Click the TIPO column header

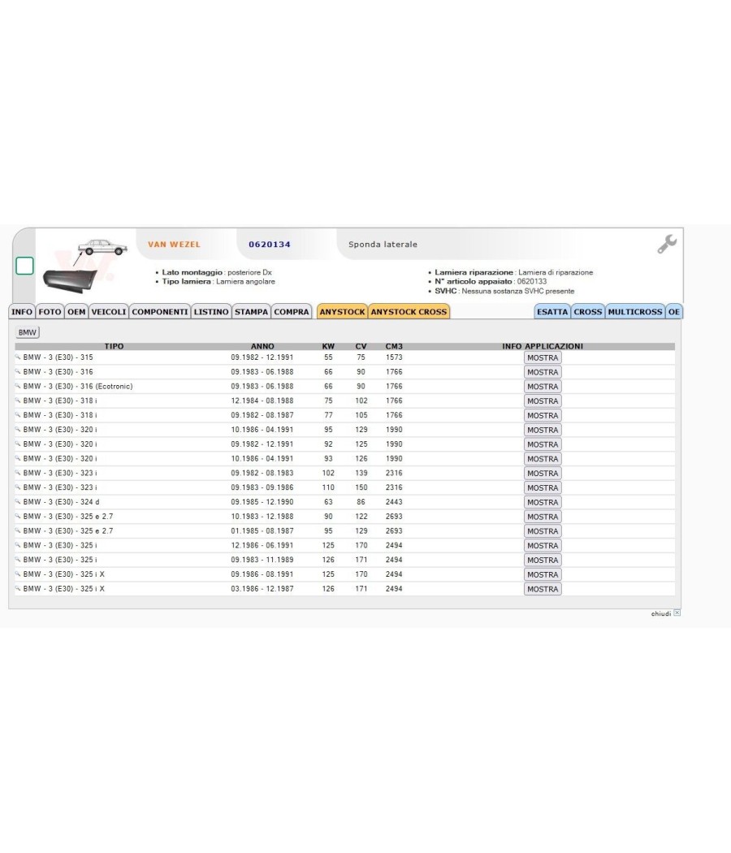[x=115, y=346]
